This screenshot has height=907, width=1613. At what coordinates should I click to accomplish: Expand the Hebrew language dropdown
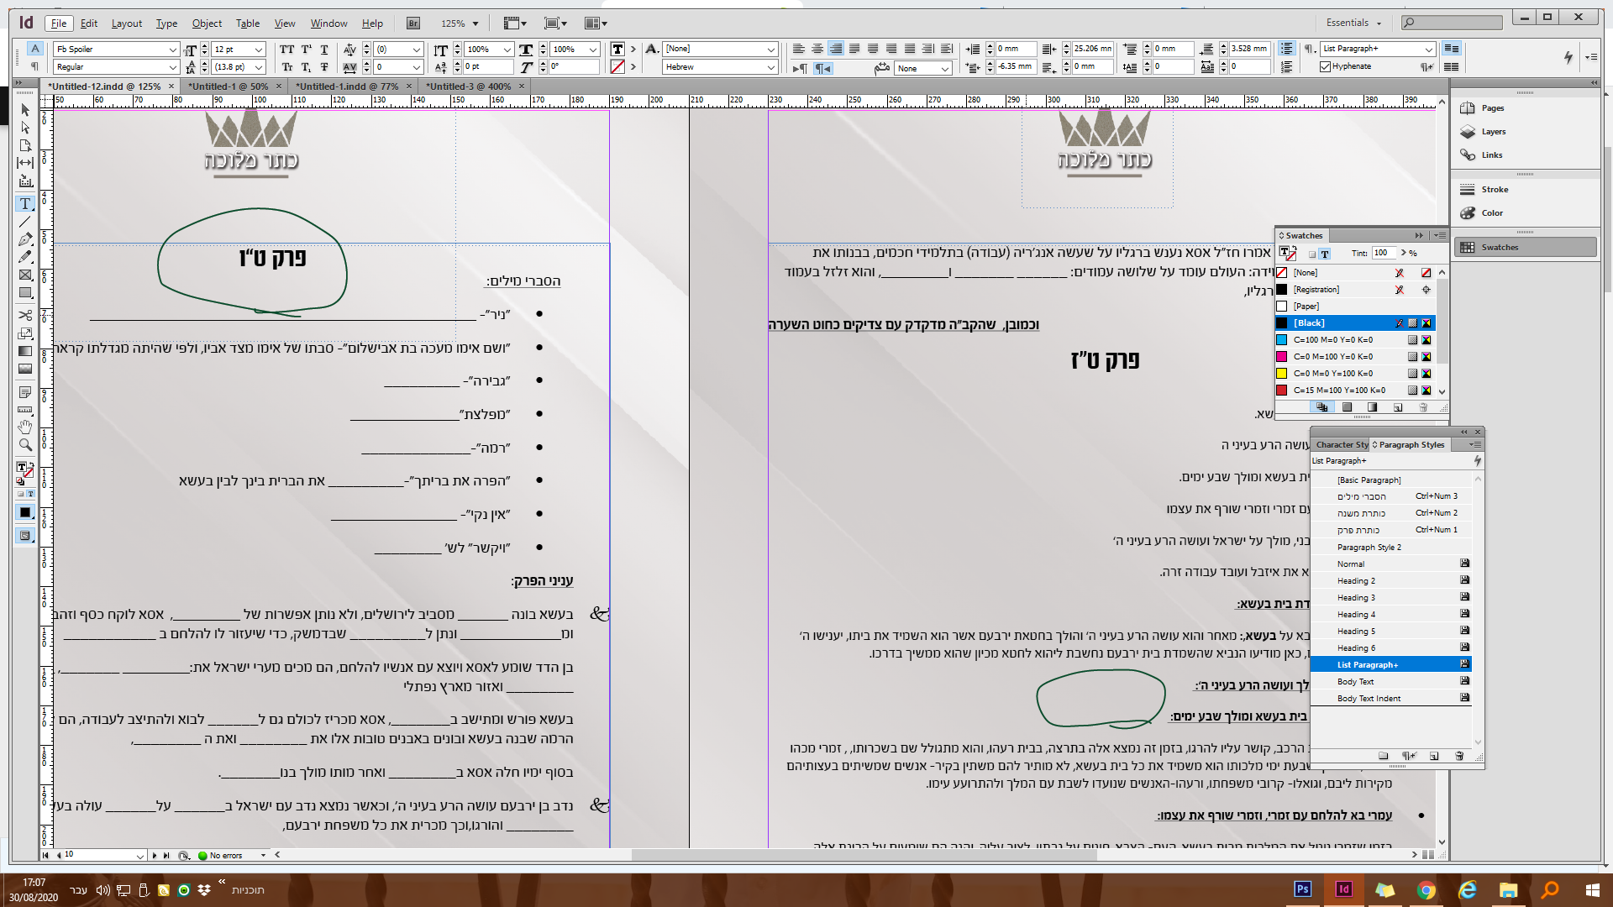(770, 67)
